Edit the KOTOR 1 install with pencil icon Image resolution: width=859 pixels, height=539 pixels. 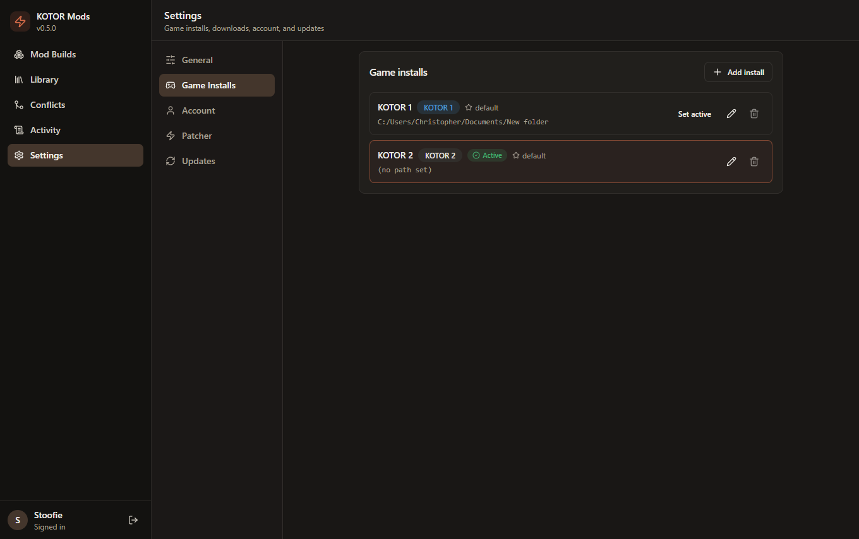click(x=731, y=114)
